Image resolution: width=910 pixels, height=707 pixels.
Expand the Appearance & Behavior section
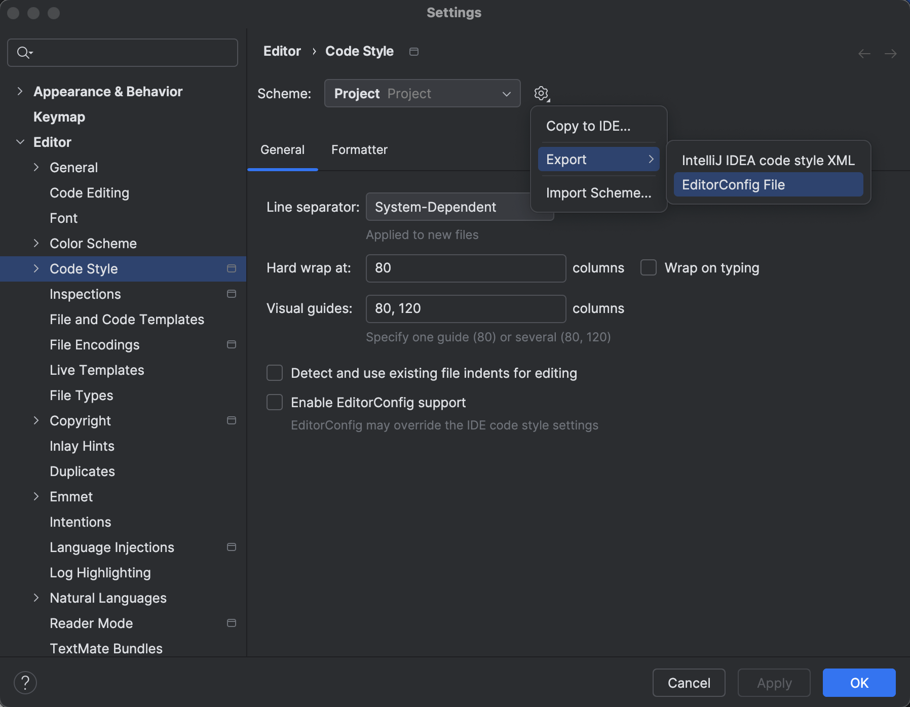(20, 91)
